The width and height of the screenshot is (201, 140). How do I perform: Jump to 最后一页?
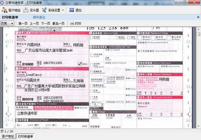tap(58, 23)
